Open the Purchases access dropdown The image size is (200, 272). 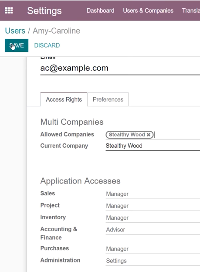(x=153, y=249)
